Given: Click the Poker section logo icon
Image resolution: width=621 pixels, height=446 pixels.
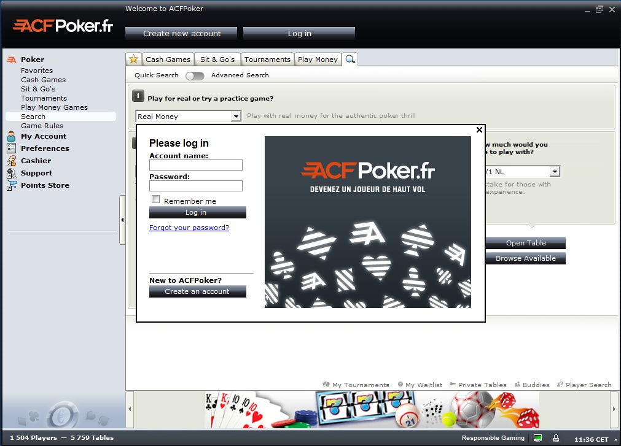Looking at the screenshot, I should (12, 60).
